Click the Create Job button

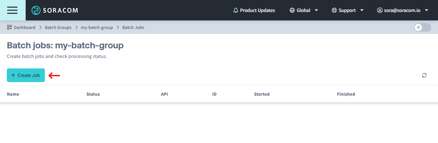point(26,75)
